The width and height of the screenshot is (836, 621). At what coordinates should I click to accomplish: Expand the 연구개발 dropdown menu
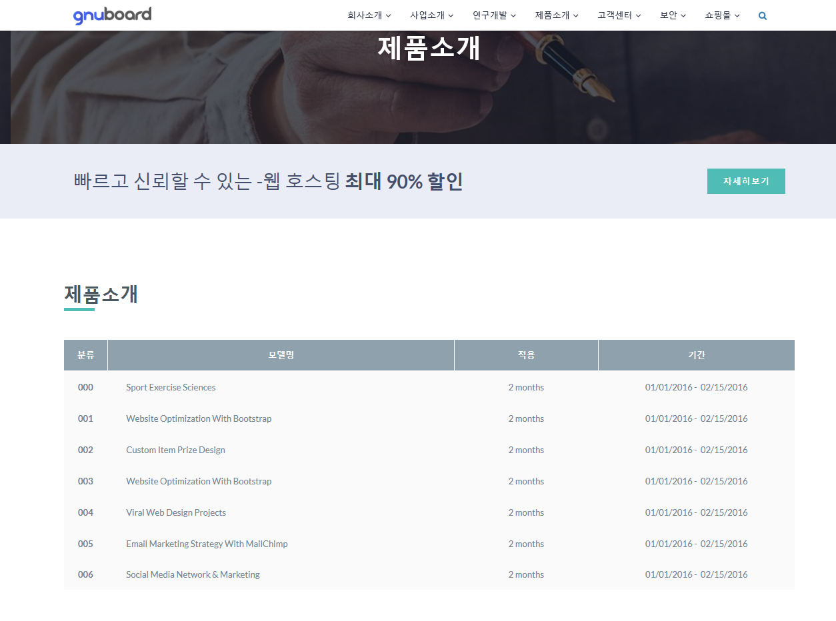pos(491,15)
